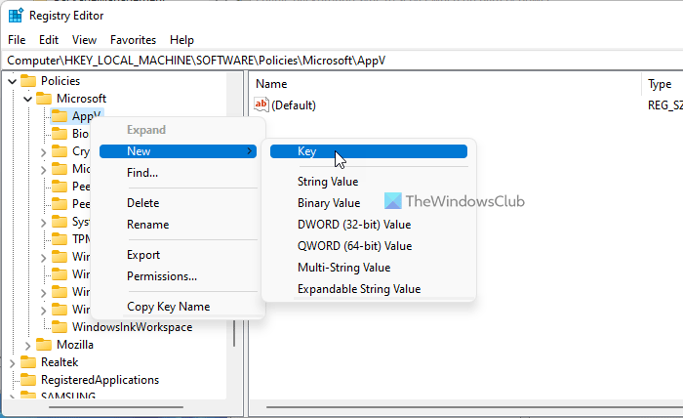Click the WindowsInkWorkspace folder icon

pyautogui.click(x=60, y=327)
